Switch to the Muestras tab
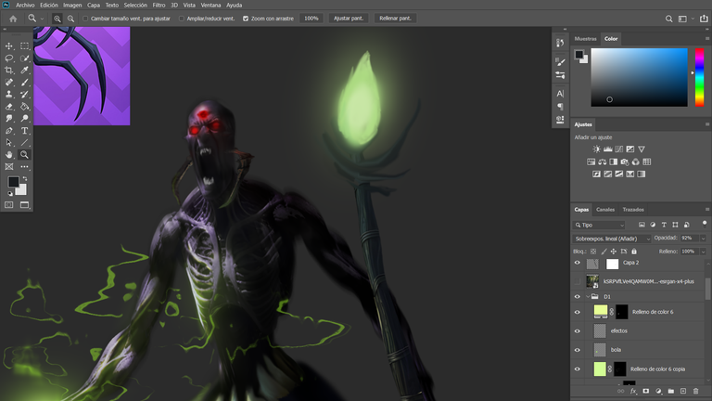Viewport: 712px width, 401px height. point(585,39)
